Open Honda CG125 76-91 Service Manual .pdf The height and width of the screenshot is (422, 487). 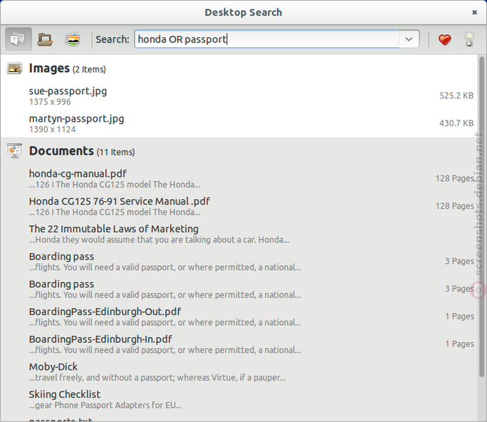coord(239,206)
